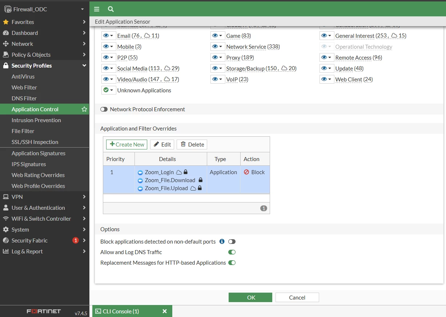Open the Email category action dropdown
Image resolution: width=446 pixels, height=317 pixels.
tap(108, 36)
